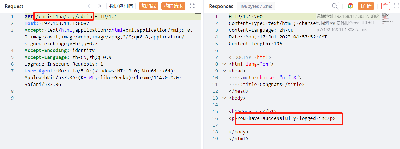400x149 pixels.
Task: Click the orange 构造请求 button
Action: point(173,6)
